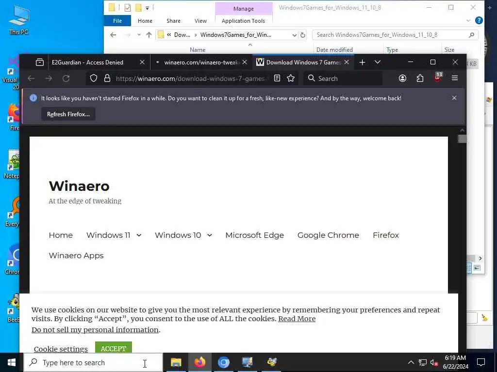Image resolution: width=497 pixels, height=372 pixels.
Task: Expand the list all tabs chevron
Action: coord(378,62)
